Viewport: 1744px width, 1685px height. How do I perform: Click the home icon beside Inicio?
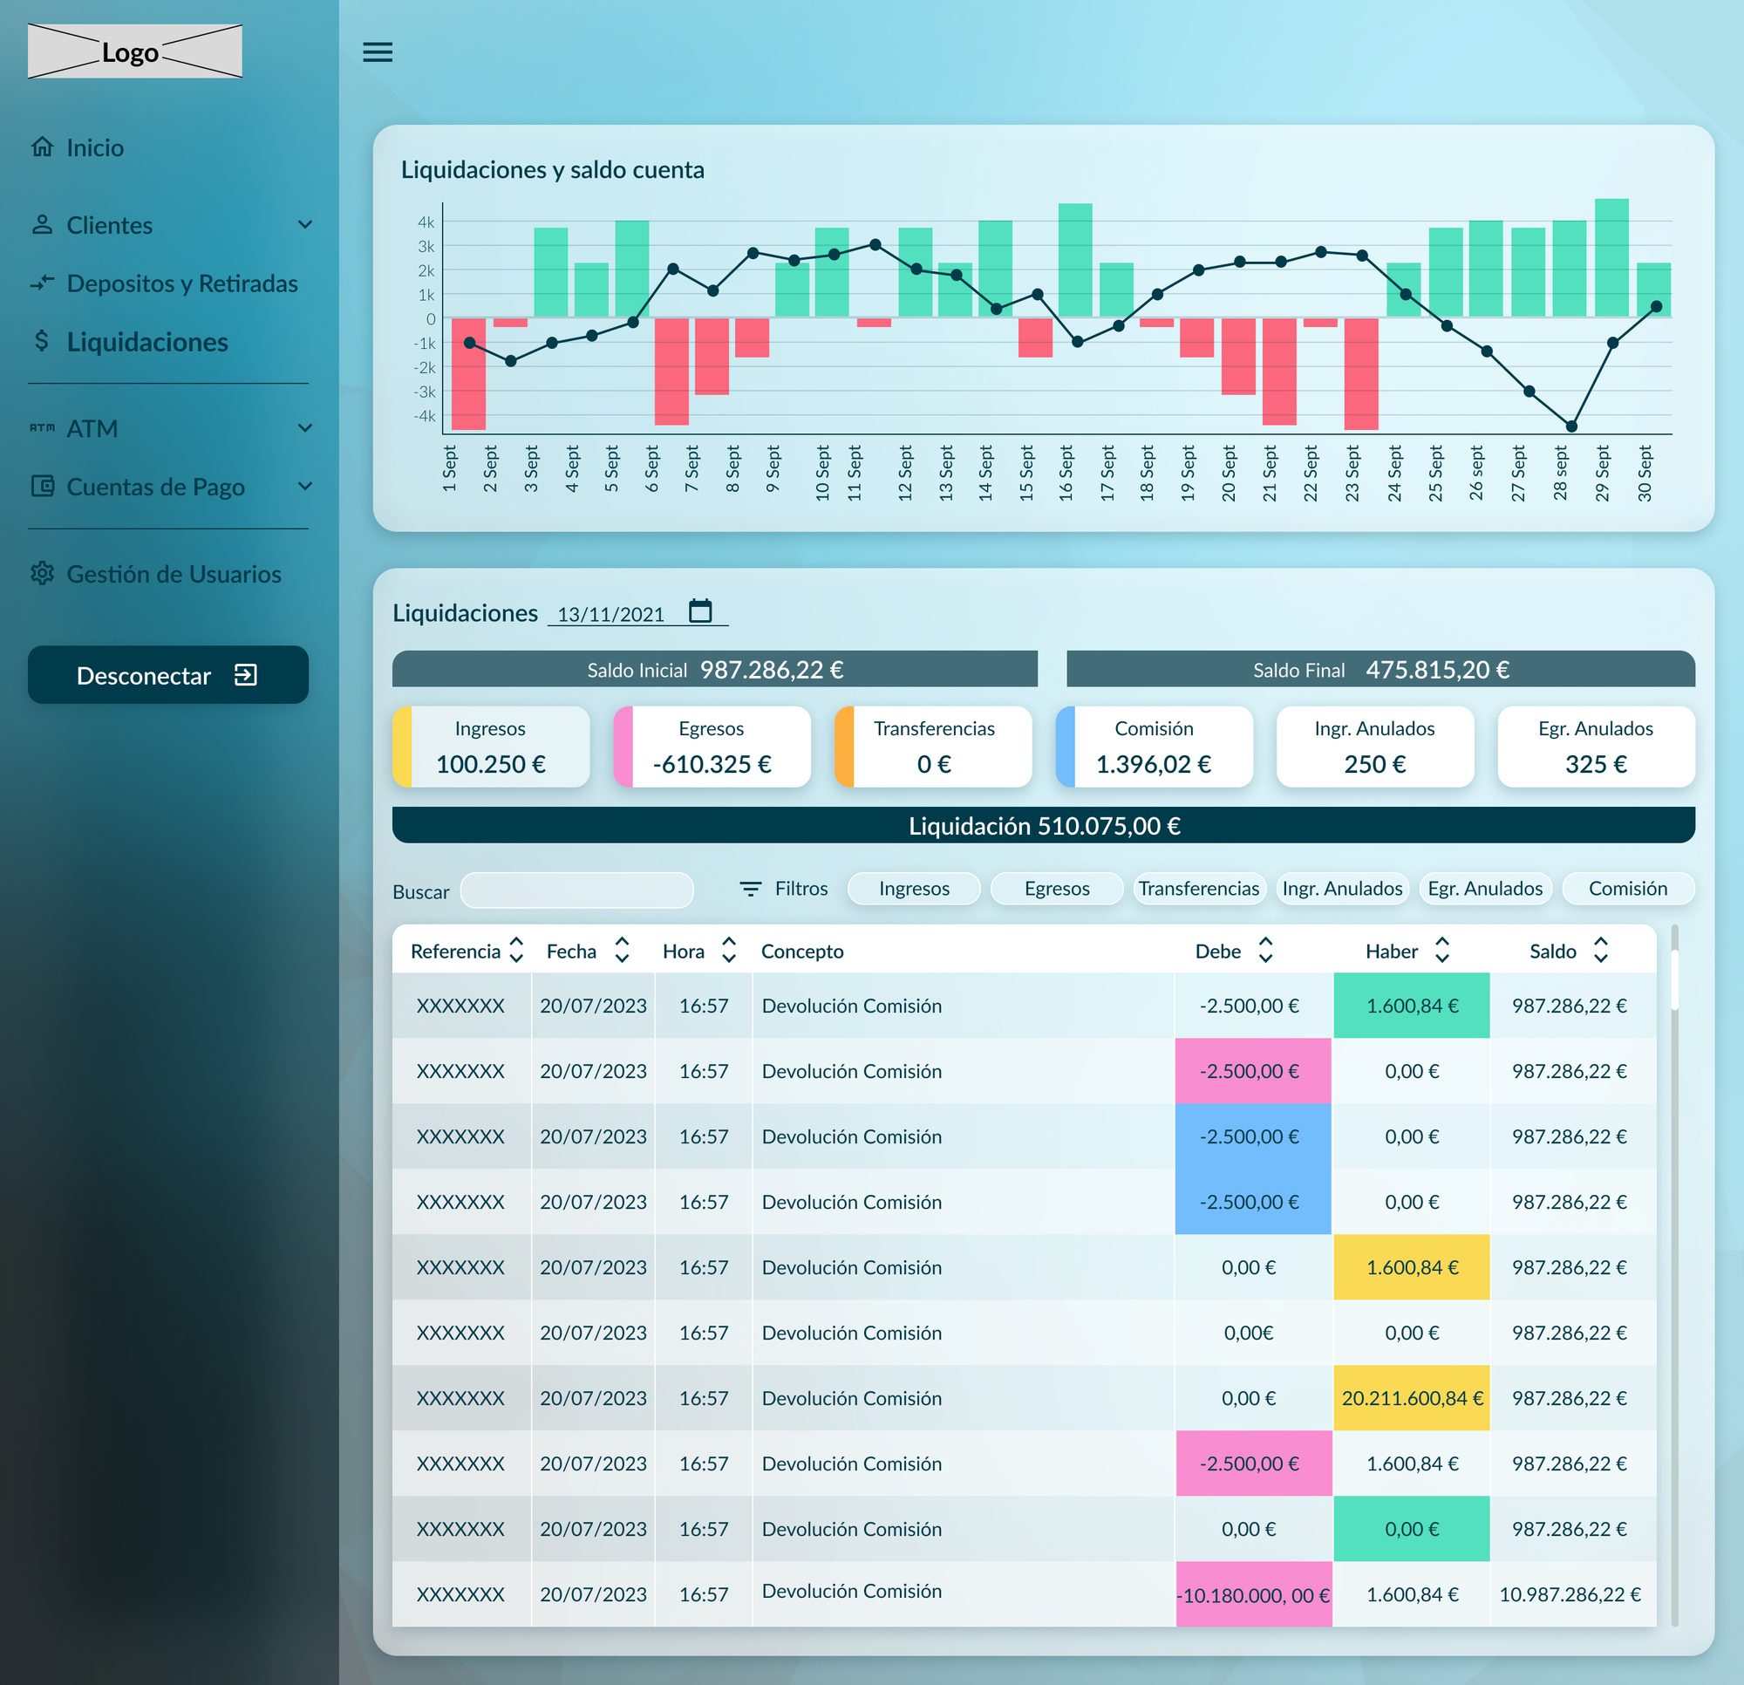[42, 147]
